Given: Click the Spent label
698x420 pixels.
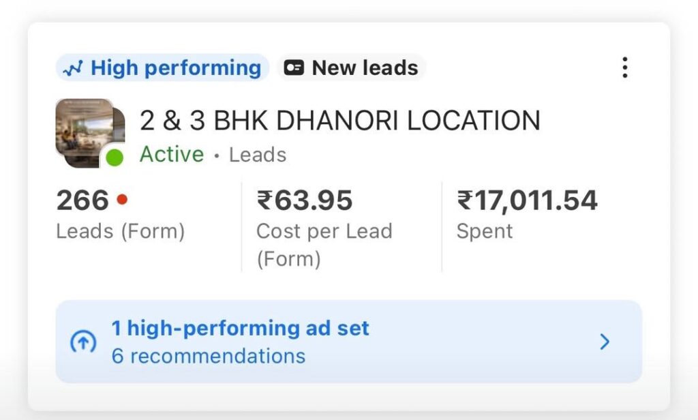Looking at the screenshot, I should point(484,231).
